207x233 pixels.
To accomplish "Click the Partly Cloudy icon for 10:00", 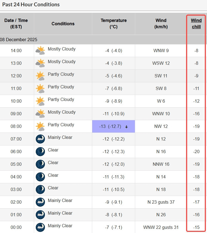I will pos(40,101).
